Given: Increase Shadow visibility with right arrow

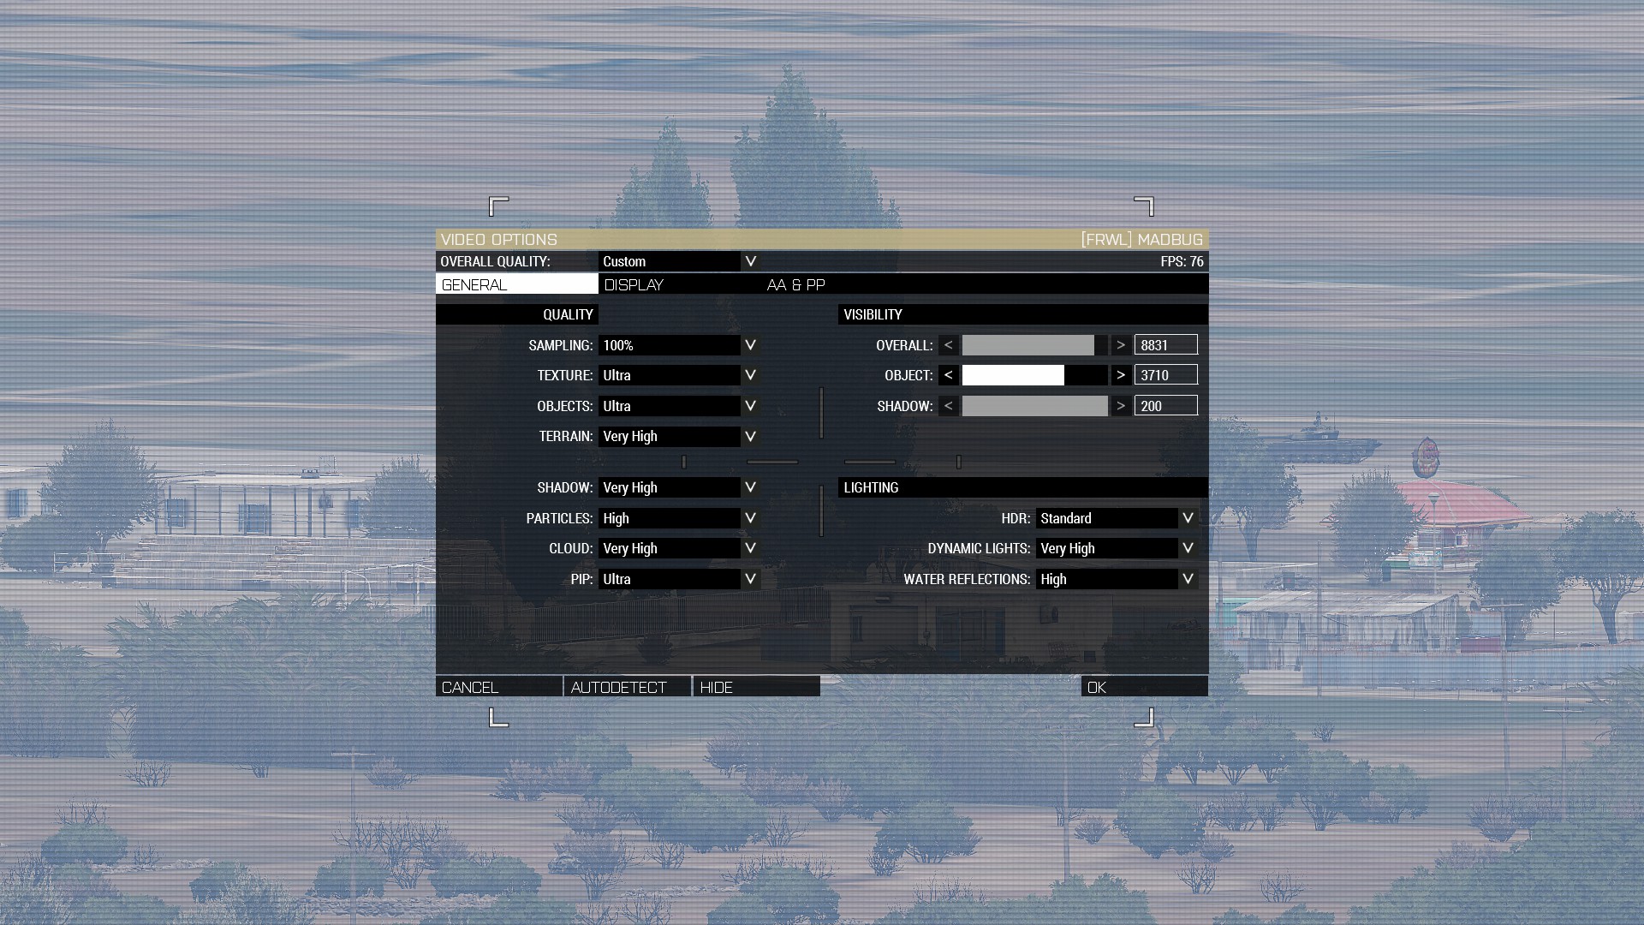Looking at the screenshot, I should [1121, 406].
